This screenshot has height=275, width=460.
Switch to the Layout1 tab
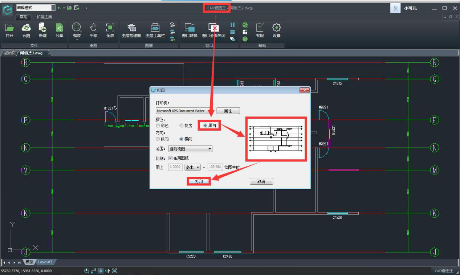(45, 262)
